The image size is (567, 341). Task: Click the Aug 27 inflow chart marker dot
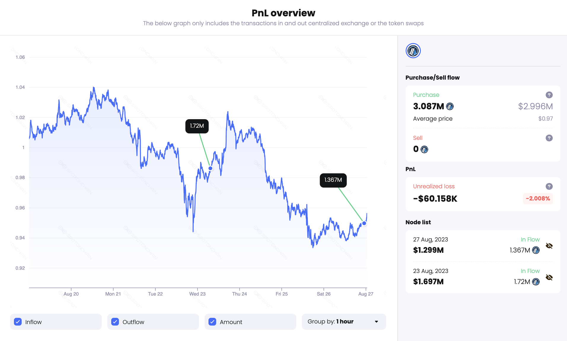(x=364, y=223)
